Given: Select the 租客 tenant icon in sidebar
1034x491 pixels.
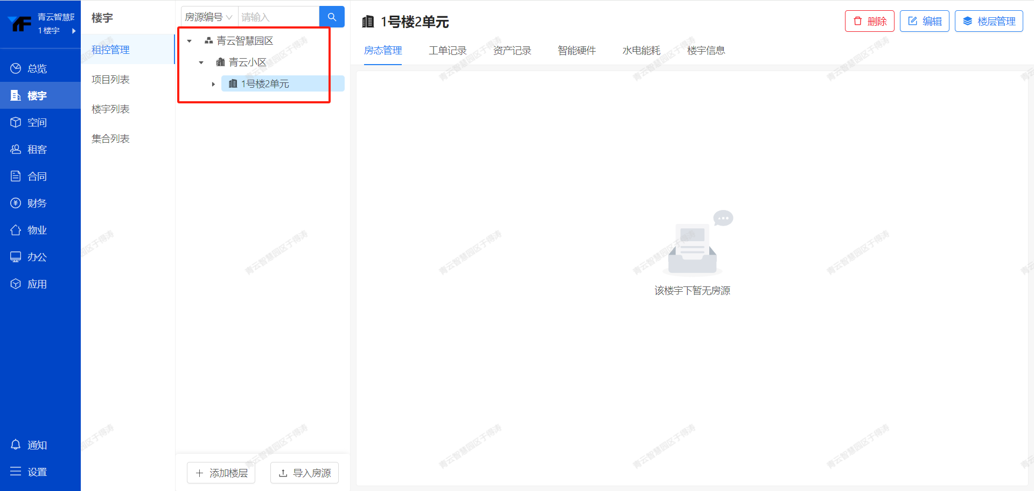Looking at the screenshot, I should [x=16, y=149].
